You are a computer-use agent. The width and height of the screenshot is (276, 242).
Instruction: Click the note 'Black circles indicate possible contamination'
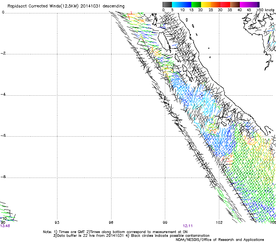(170, 236)
